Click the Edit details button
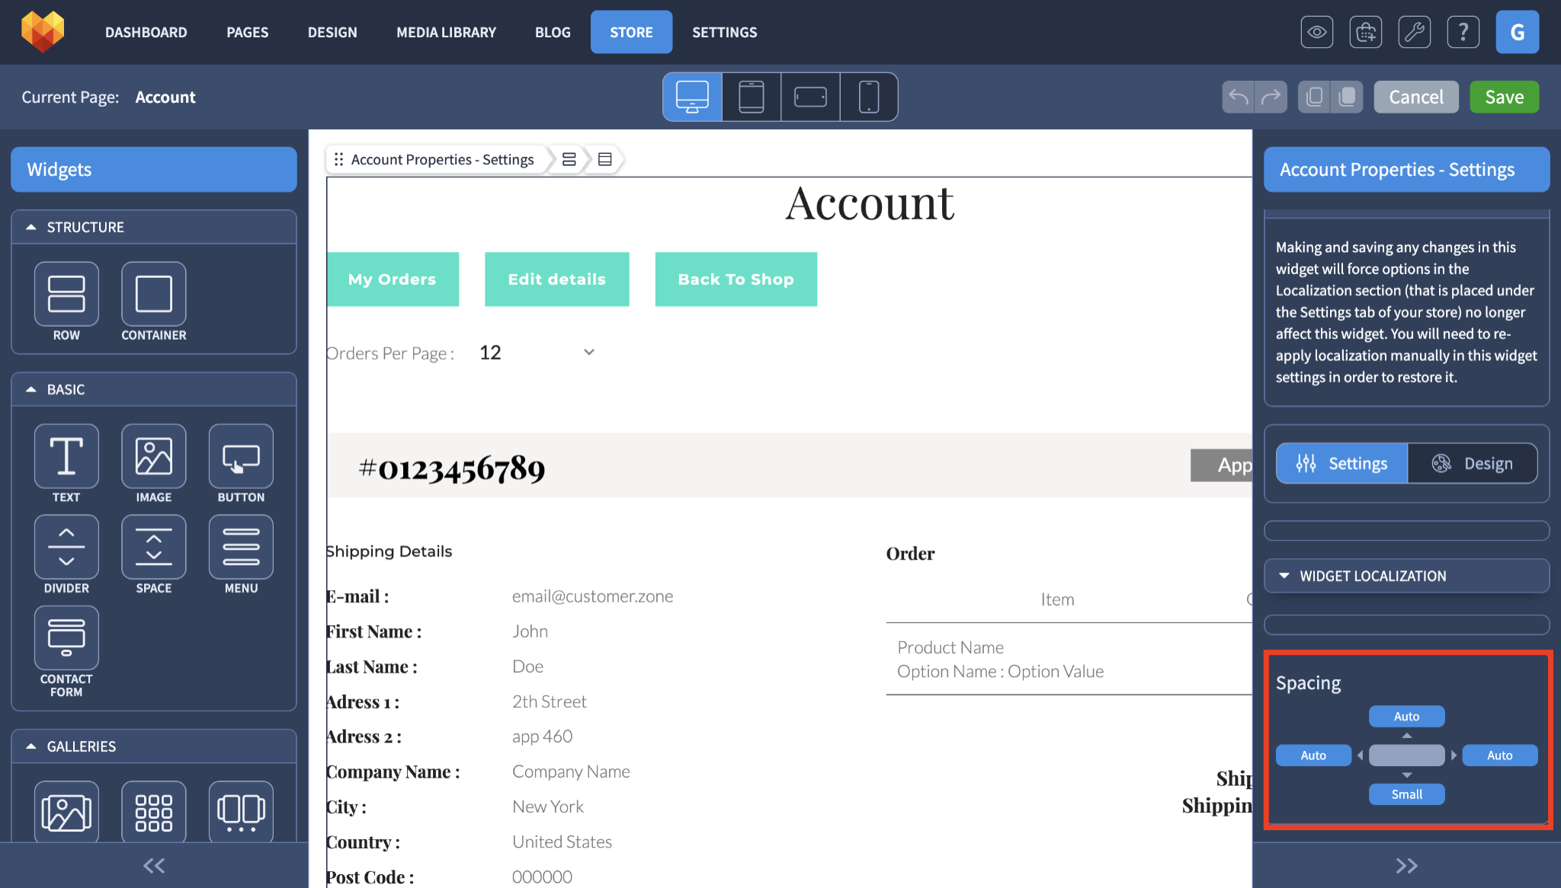The image size is (1561, 888). click(557, 279)
